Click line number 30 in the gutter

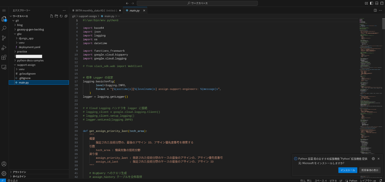point(76,131)
